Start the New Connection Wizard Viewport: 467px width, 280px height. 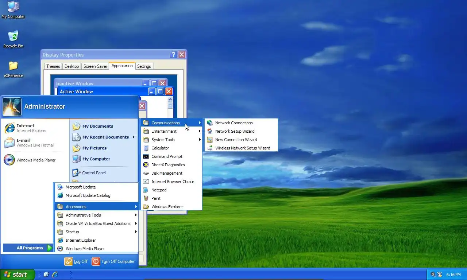click(241, 140)
